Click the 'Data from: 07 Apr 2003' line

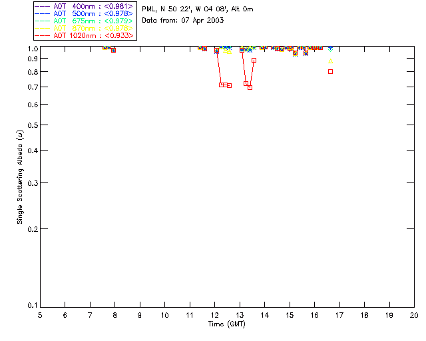(x=183, y=21)
